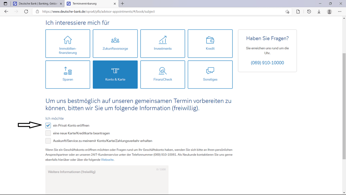Screen dimensions: 346x195
Task: Open the browser collections icon
Action: 298,12
